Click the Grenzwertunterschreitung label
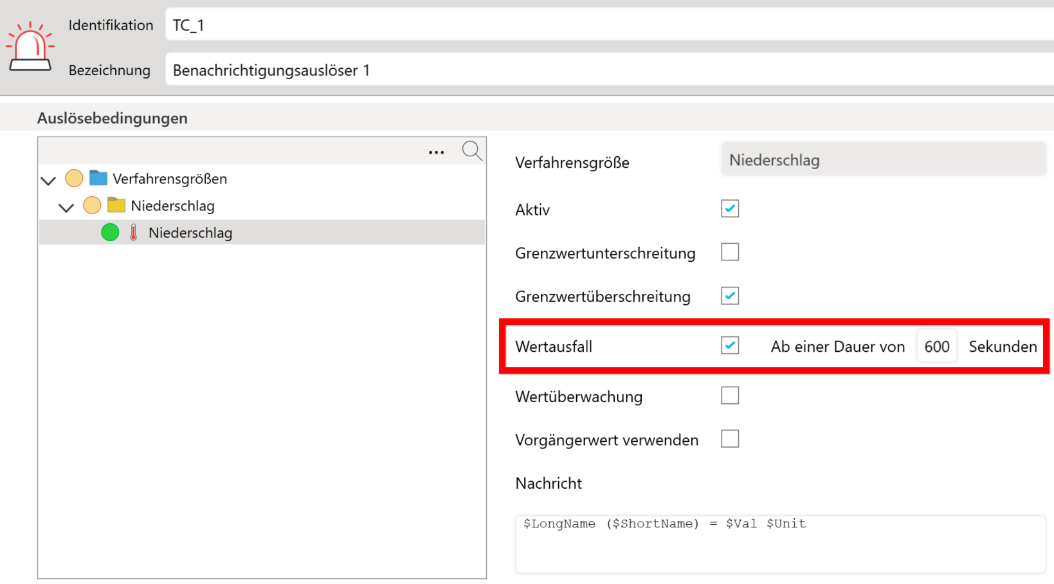Viewport: 1054px width, 584px height. [605, 253]
